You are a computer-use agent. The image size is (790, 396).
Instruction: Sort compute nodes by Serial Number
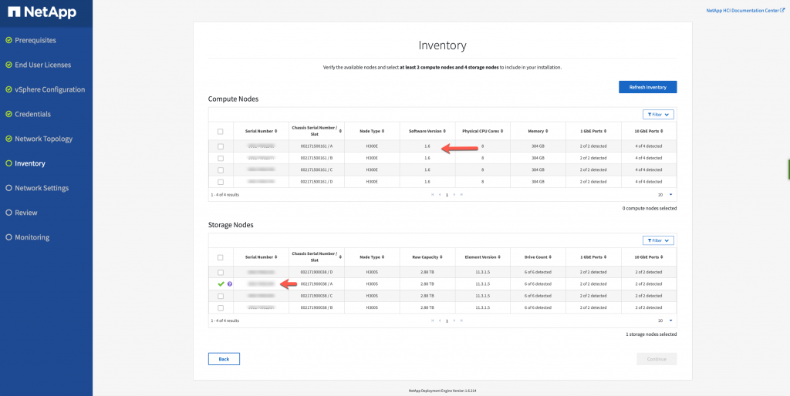261,131
